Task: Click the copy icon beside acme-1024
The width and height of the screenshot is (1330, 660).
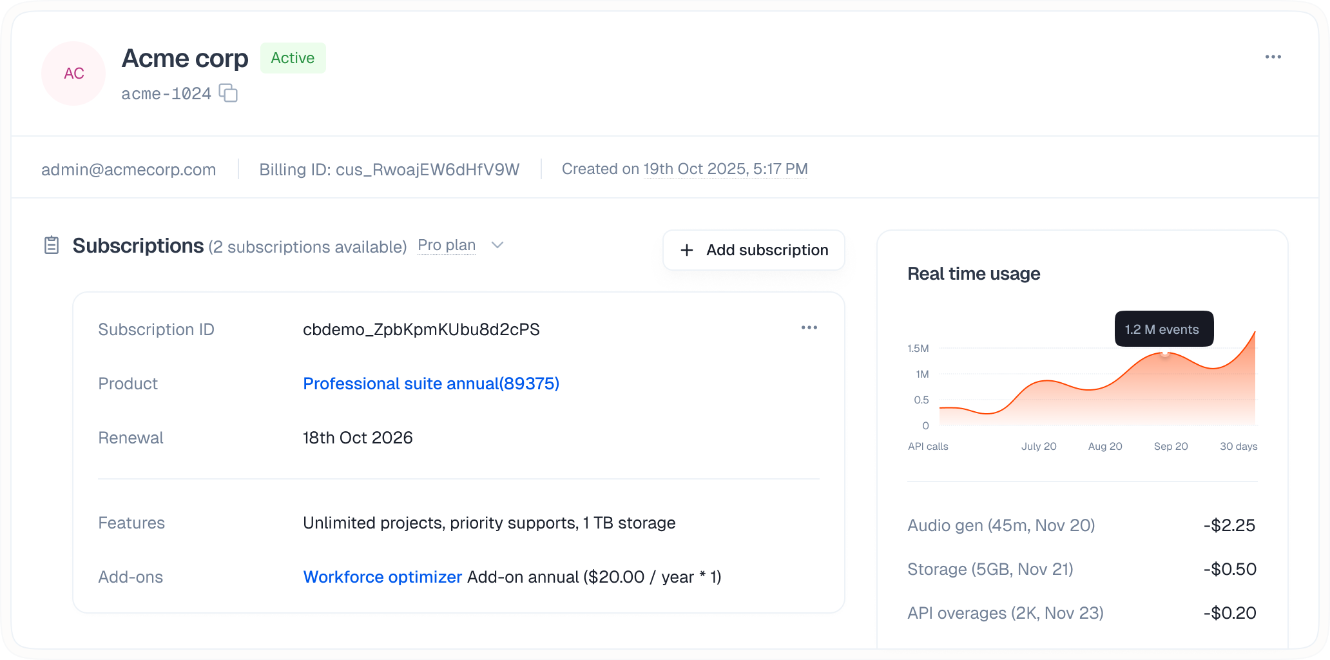Action: 229,93
